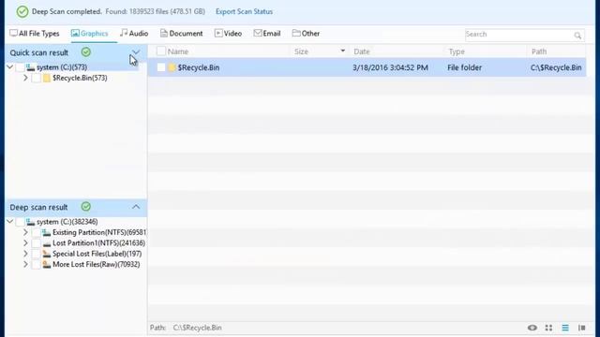The image size is (600, 337).
Task: Check the Existing Partition(NTFS) checkbox
Action: click(36, 232)
